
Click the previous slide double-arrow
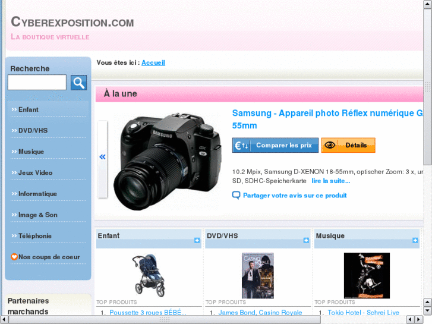102,157
